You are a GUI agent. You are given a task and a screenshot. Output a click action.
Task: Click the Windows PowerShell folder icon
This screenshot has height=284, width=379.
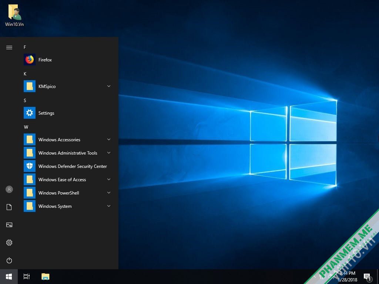click(30, 193)
